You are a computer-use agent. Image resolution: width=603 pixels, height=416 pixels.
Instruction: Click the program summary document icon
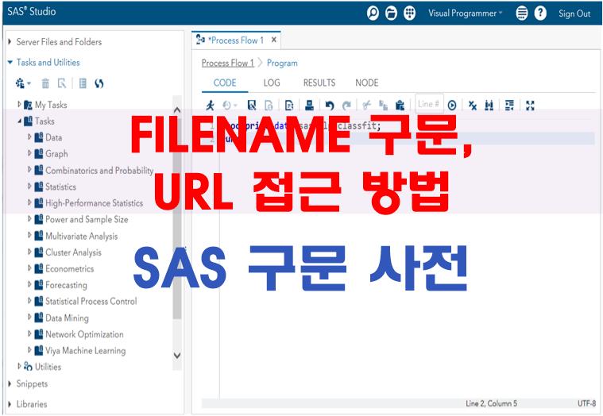(x=289, y=105)
